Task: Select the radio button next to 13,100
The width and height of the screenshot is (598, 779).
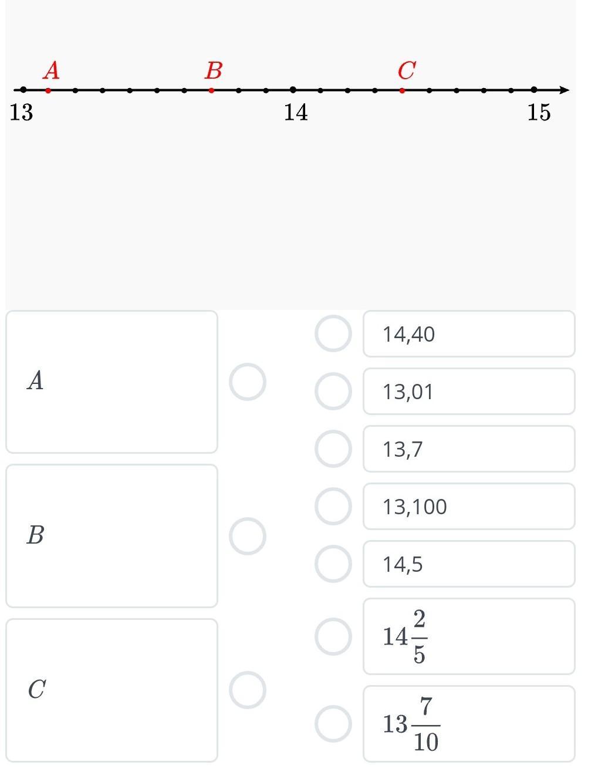Action: [x=333, y=507]
